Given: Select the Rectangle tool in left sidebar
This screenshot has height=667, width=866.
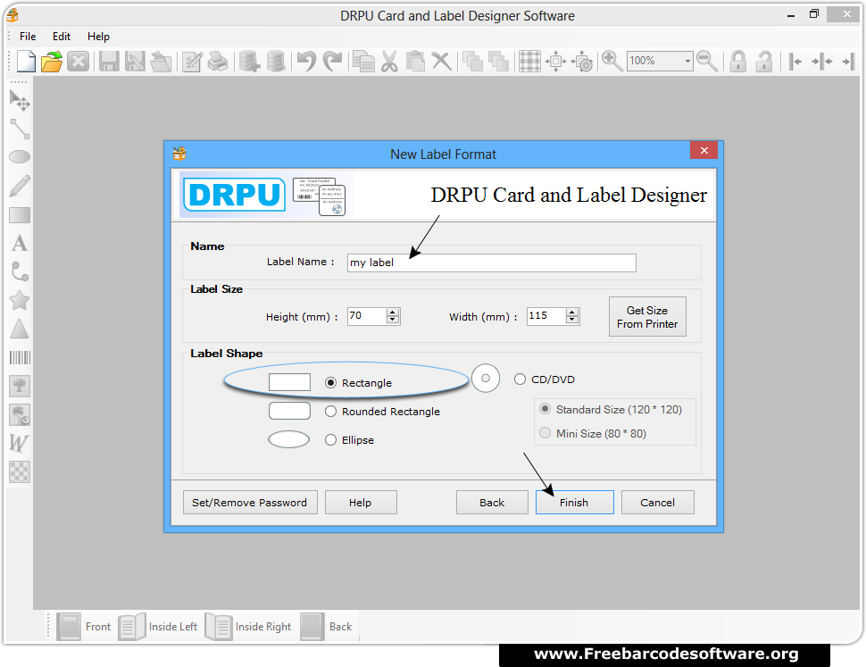Looking at the screenshot, I should [x=20, y=215].
